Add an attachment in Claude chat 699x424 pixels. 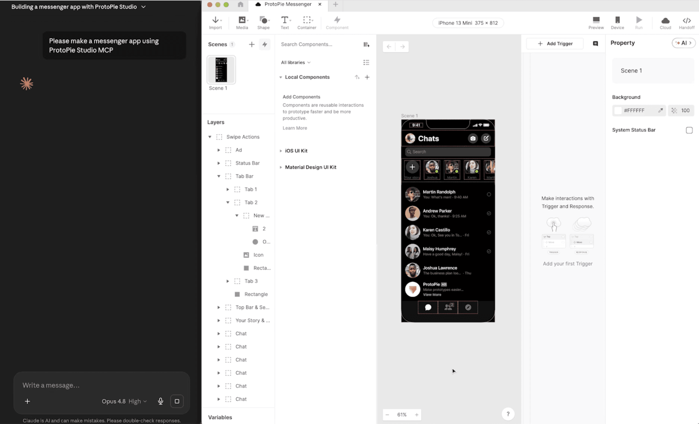(27, 401)
